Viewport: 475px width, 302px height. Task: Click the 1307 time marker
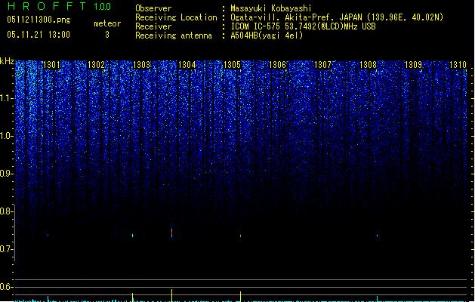[322, 64]
